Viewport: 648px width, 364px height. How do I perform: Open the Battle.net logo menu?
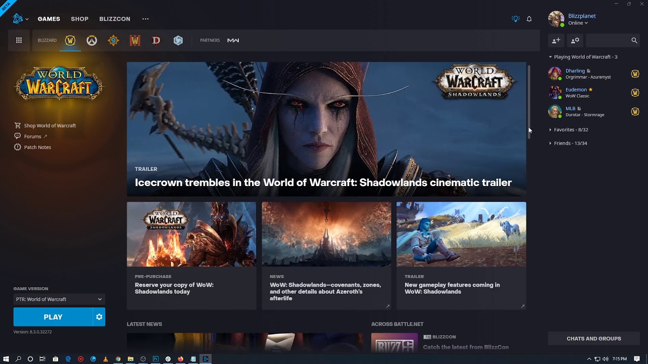point(20,19)
